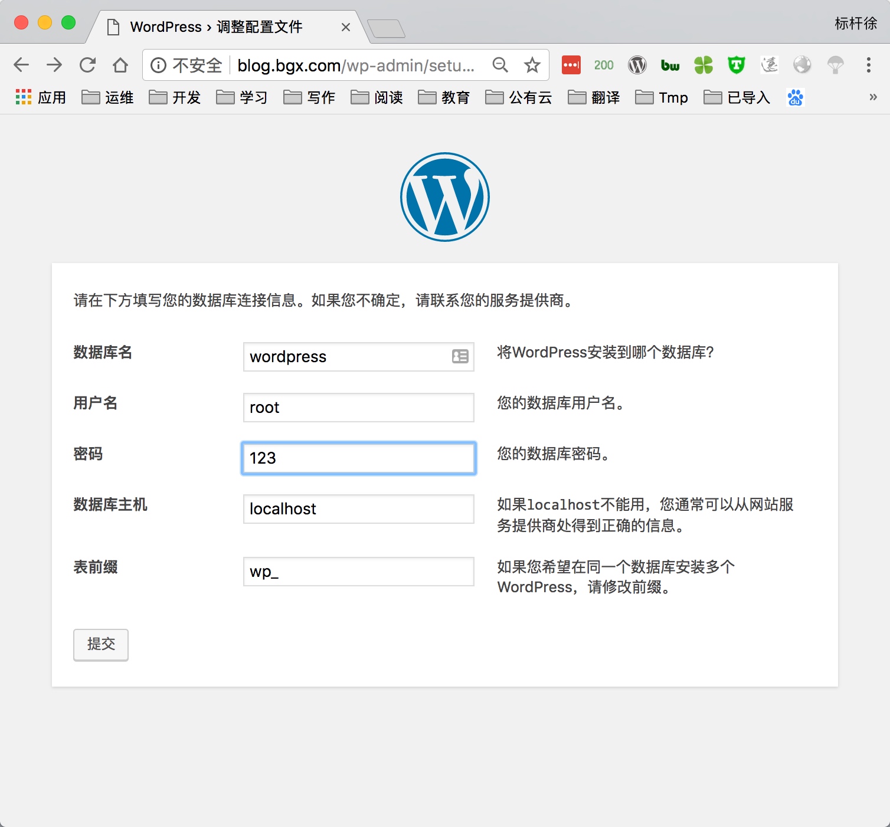Screen dimensions: 890x827
Task: Open the 运维 bookmark folder
Action: click(x=107, y=97)
